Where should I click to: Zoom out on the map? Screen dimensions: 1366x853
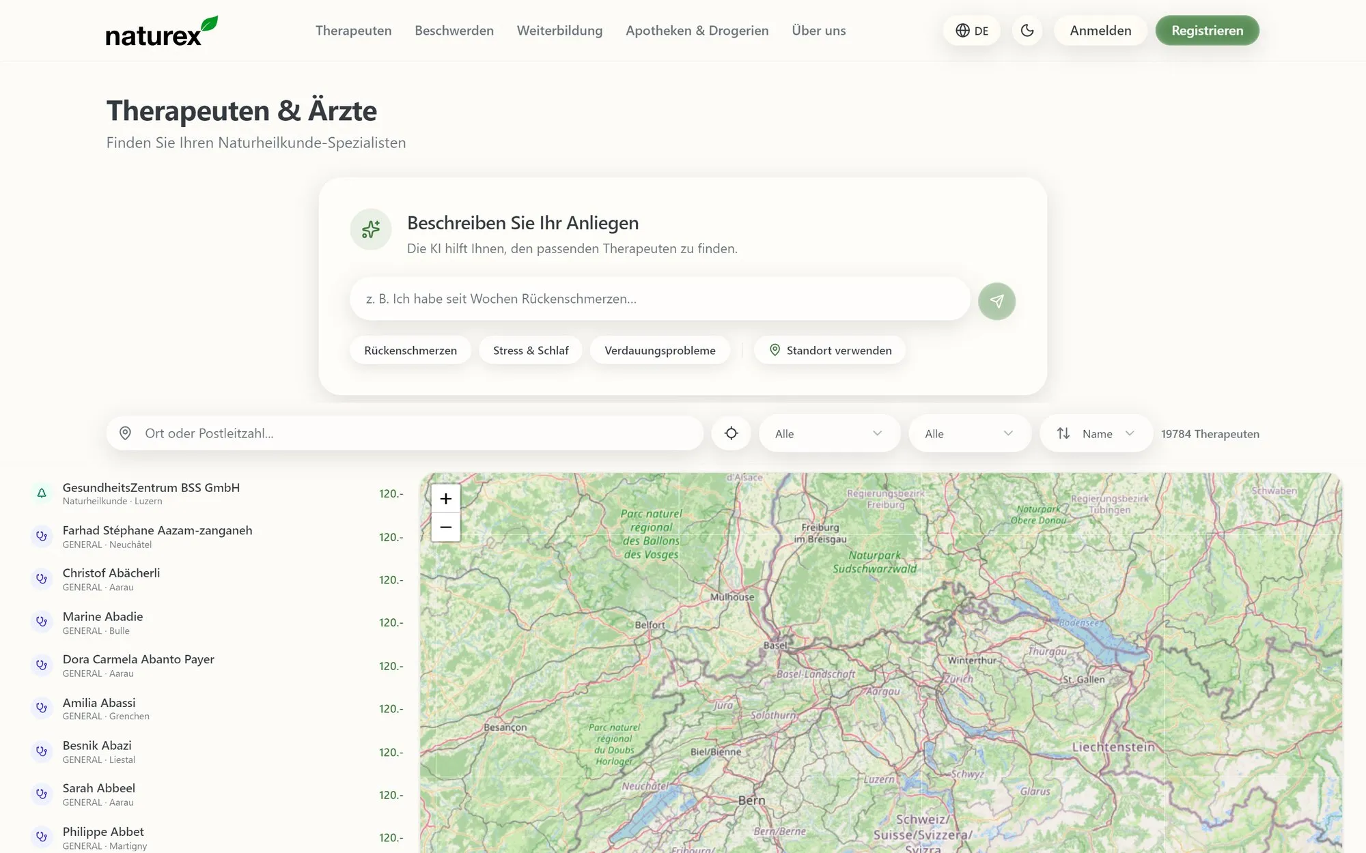[446, 527]
